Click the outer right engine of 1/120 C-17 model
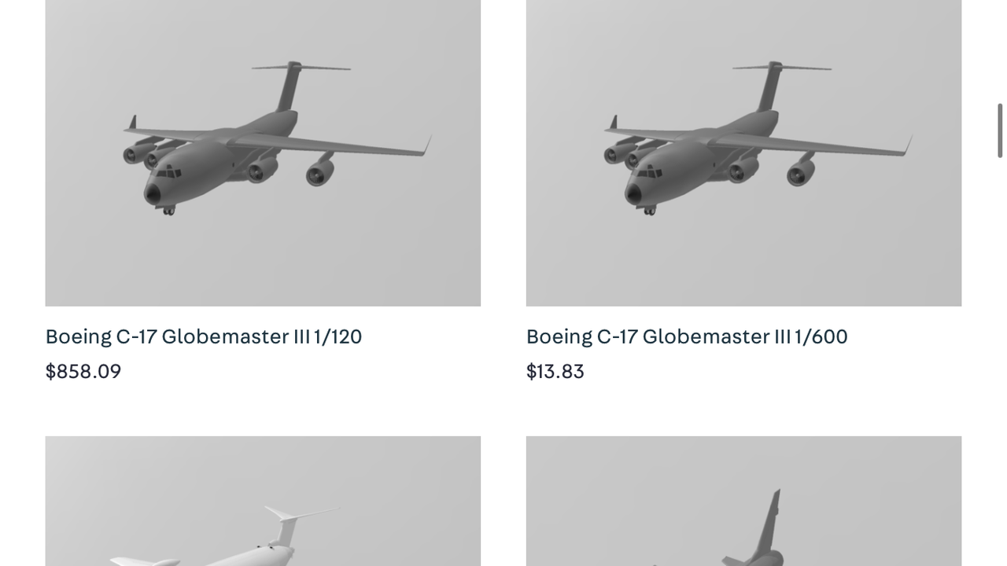The height and width of the screenshot is (566, 1007). (319, 173)
